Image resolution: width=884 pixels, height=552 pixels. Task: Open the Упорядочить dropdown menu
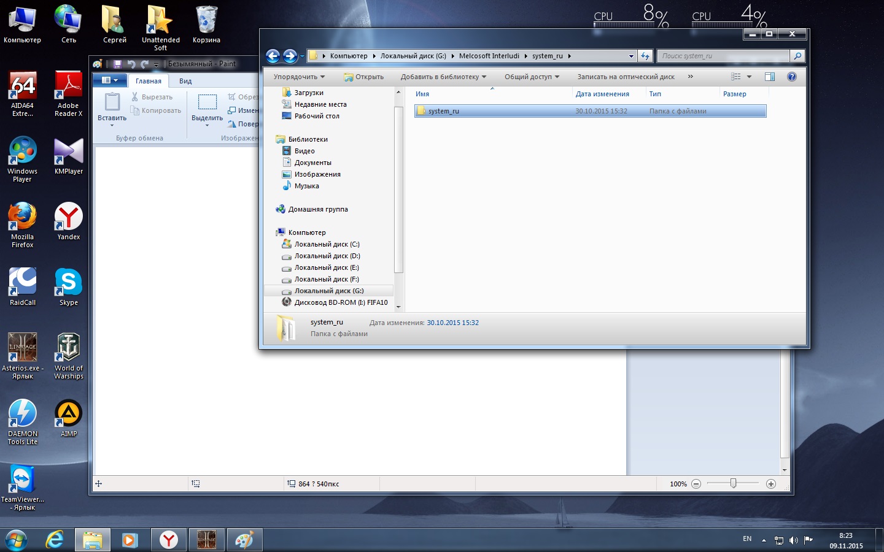coord(299,77)
